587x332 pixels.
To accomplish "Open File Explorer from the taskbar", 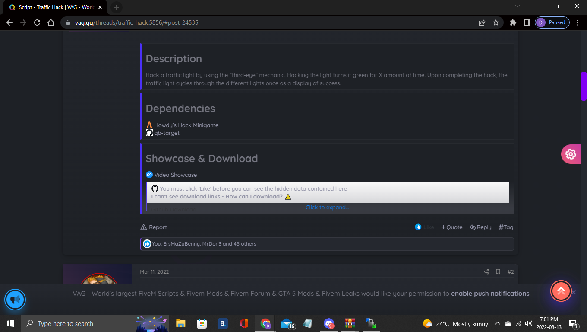I will [181, 323].
